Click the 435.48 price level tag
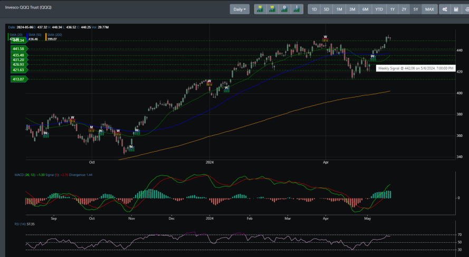This screenshot has width=469, height=257. [19, 55]
